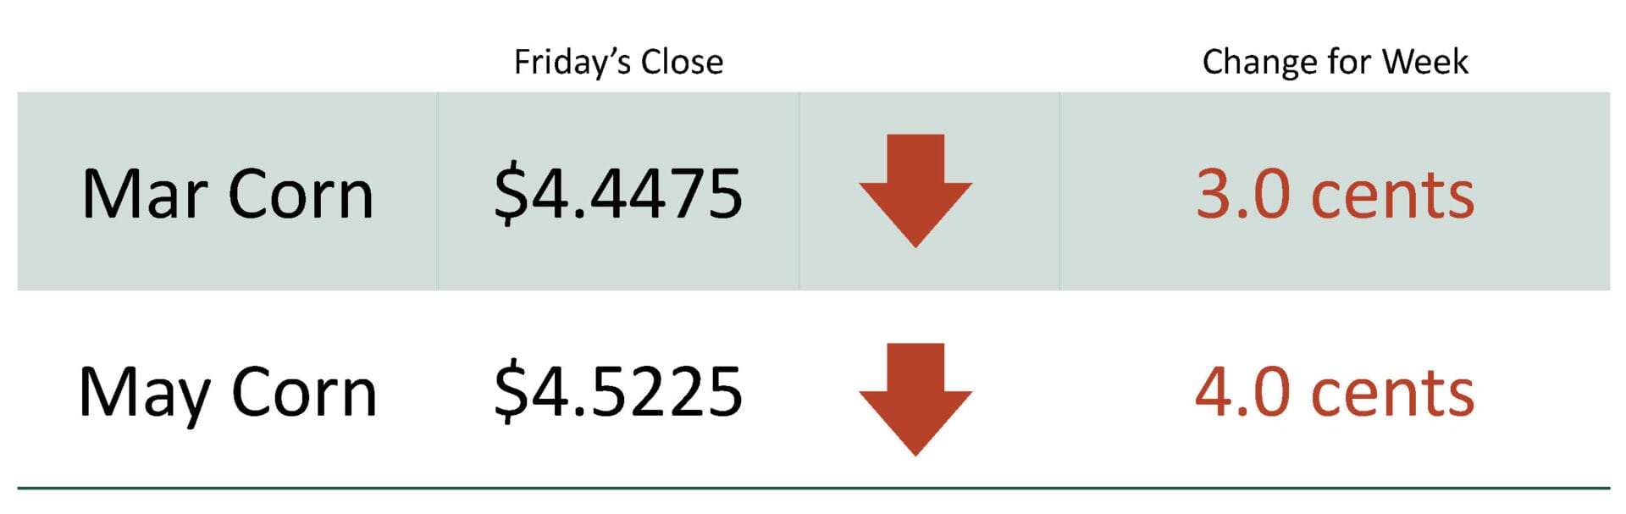1626x514 pixels.
Task: Click the red down arrow for May Corn
Action: coord(915,398)
